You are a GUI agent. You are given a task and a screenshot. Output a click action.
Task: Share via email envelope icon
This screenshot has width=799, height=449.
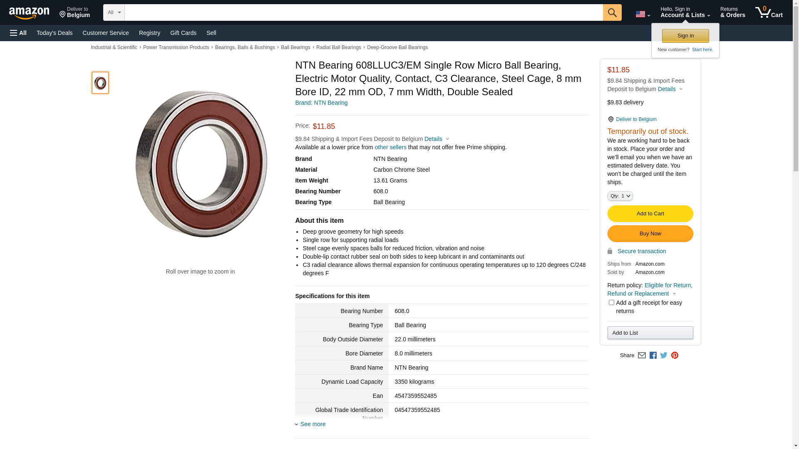(x=642, y=355)
